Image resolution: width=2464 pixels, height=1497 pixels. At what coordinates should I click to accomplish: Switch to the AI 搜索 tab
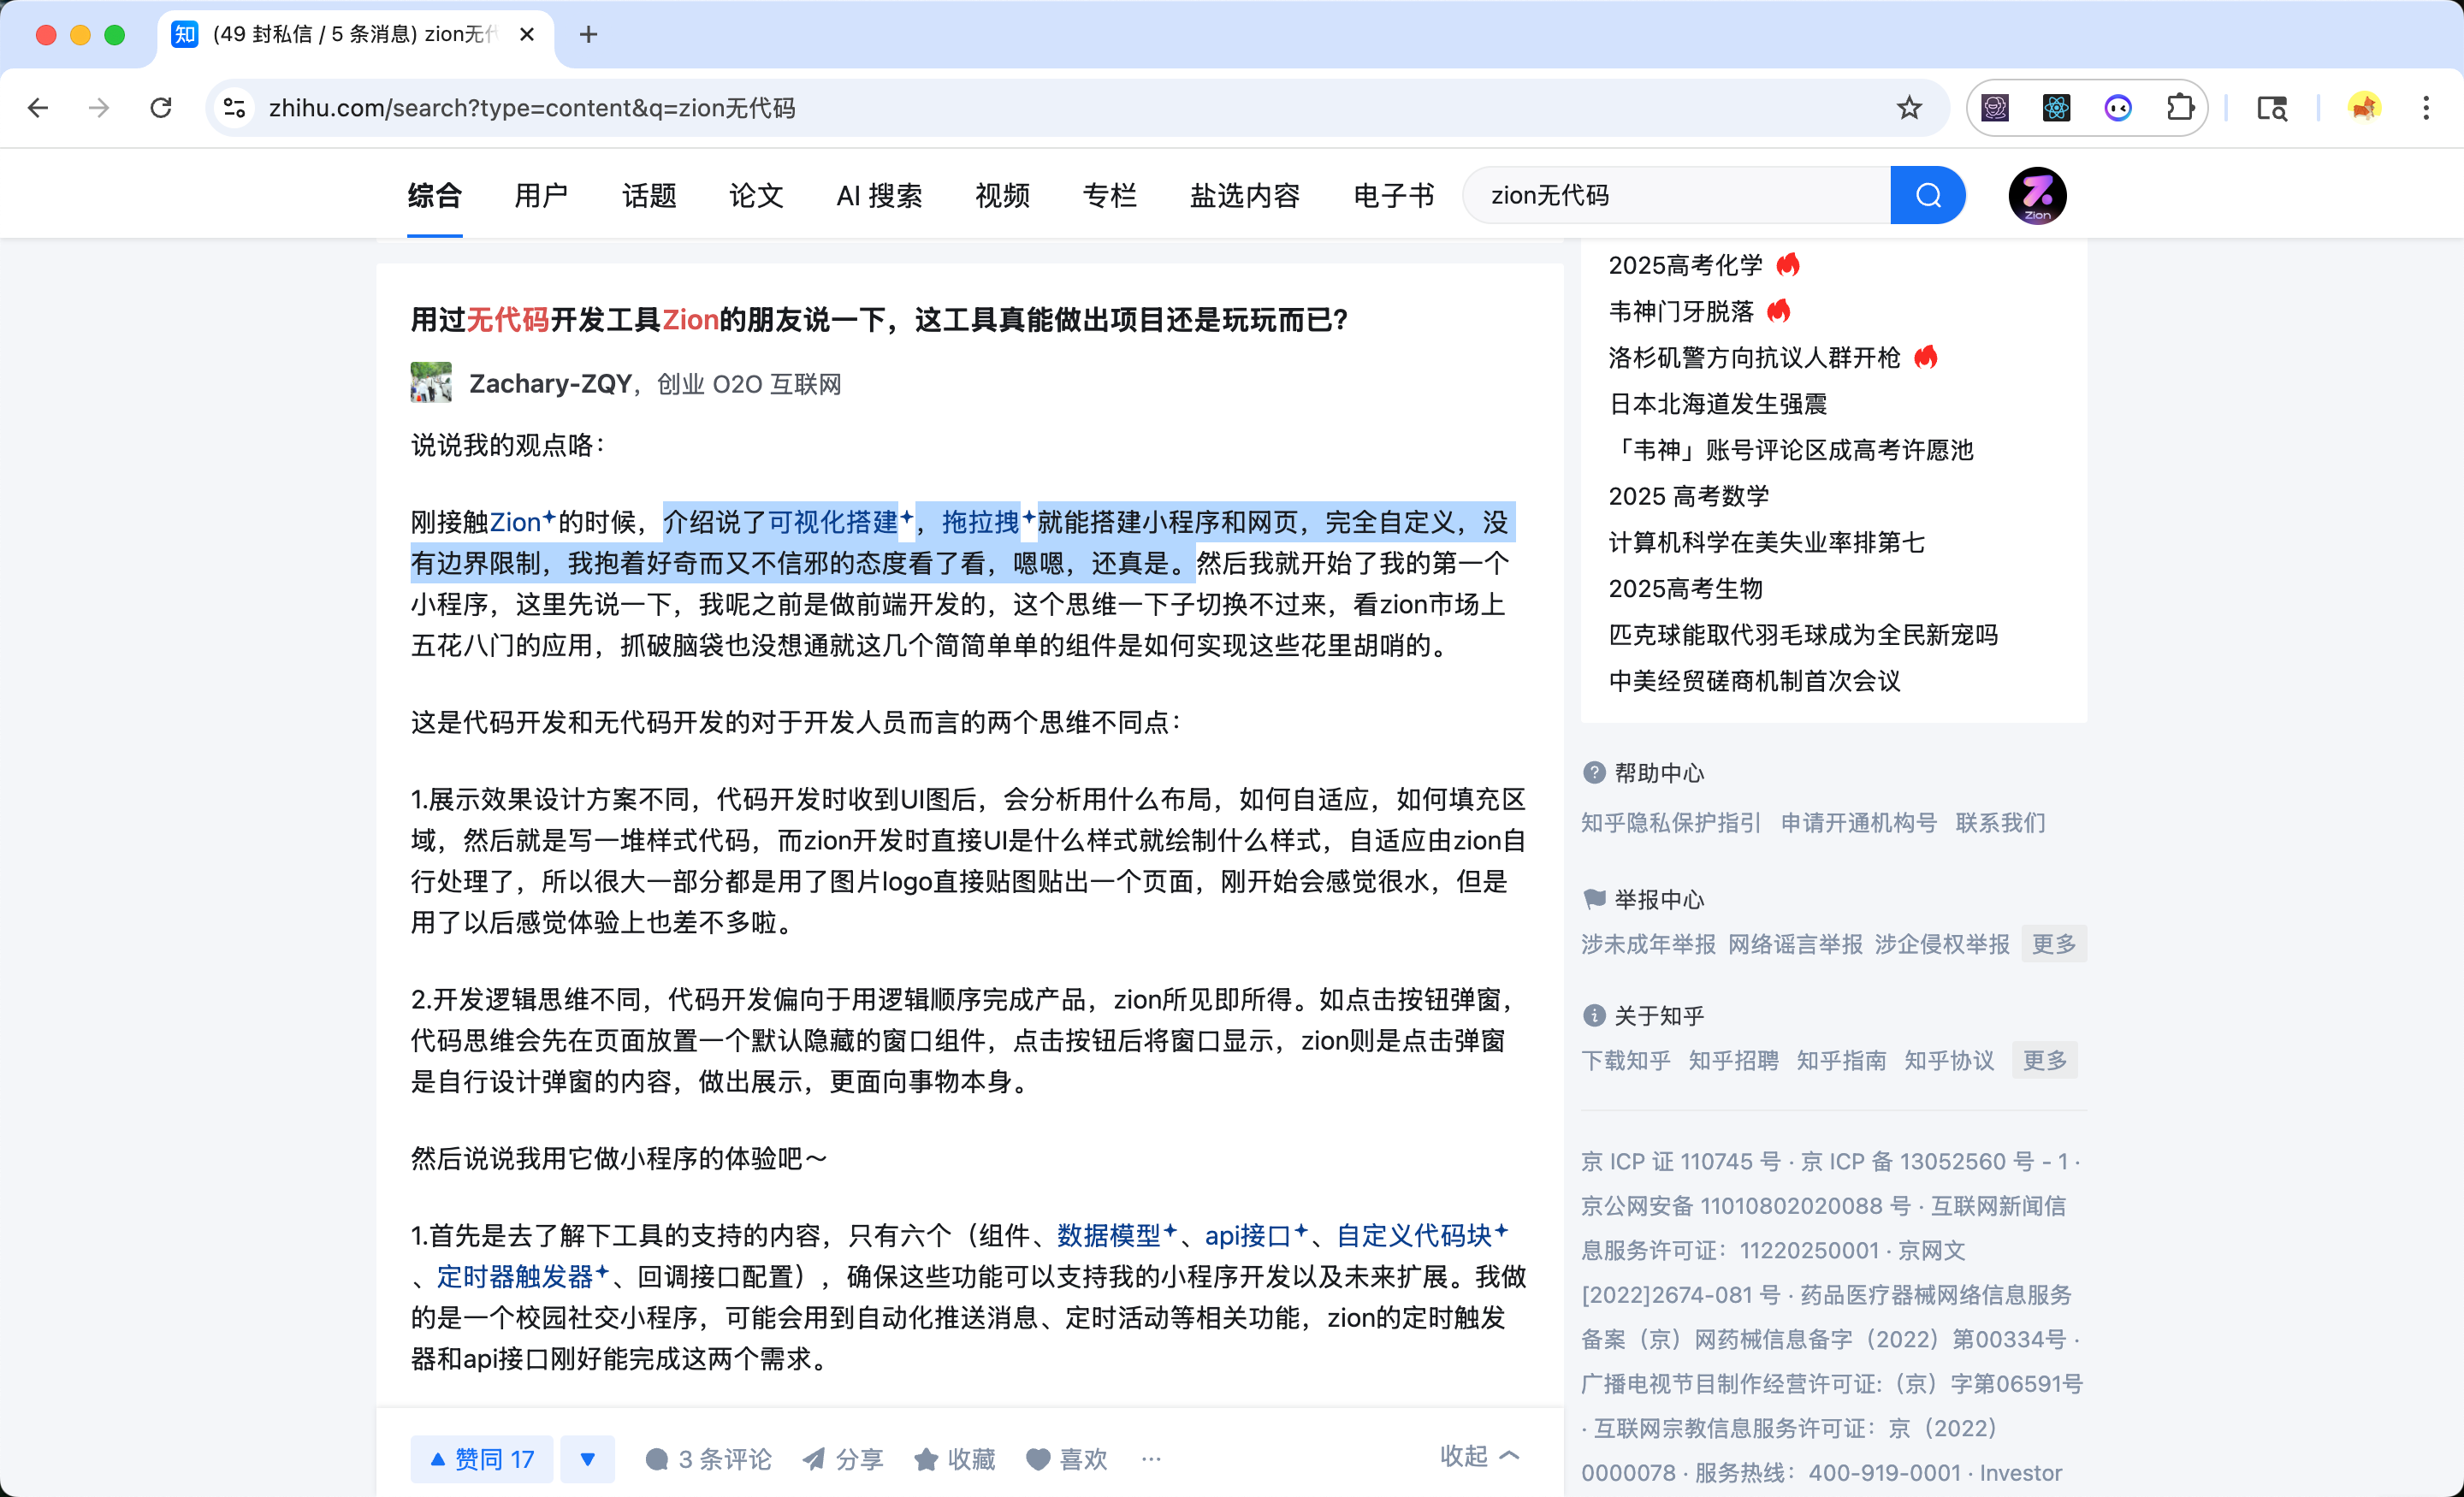[879, 195]
